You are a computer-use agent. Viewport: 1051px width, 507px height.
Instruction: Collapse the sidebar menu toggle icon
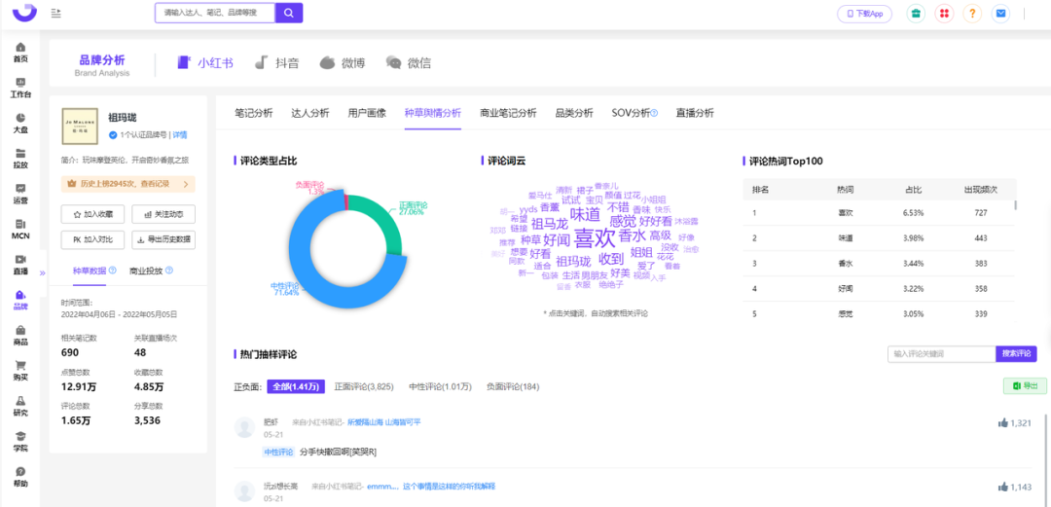pyautogui.click(x=56, y=13)
